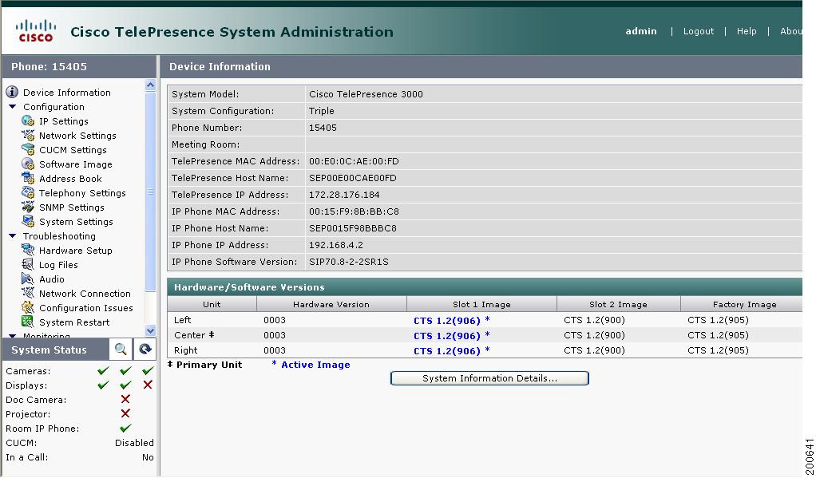Image resolution: width=816 pixels, height=478 pixels.
Task: Click the Network Connection icon
Action: coord(28,294)
